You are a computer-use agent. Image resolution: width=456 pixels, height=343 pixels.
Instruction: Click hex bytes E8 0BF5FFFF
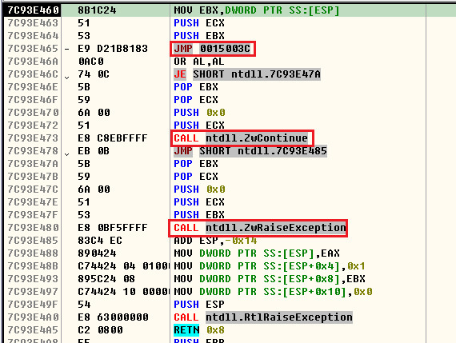pos(113,228)
